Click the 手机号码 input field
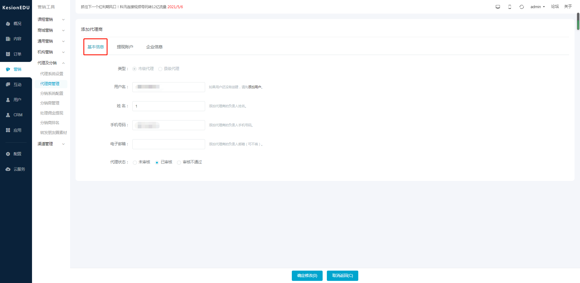Screen dimensions: 580x283 tap(169, 125)
